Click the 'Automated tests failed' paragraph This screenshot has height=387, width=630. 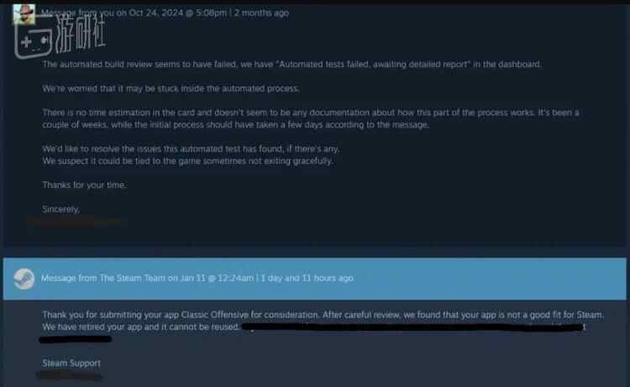(x=292, y=65)
